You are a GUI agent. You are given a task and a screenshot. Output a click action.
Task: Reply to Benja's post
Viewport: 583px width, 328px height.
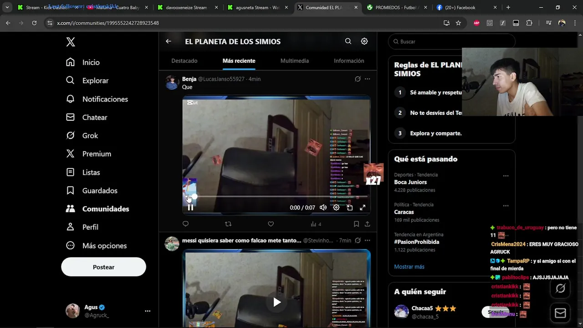(x=185, y=224)
